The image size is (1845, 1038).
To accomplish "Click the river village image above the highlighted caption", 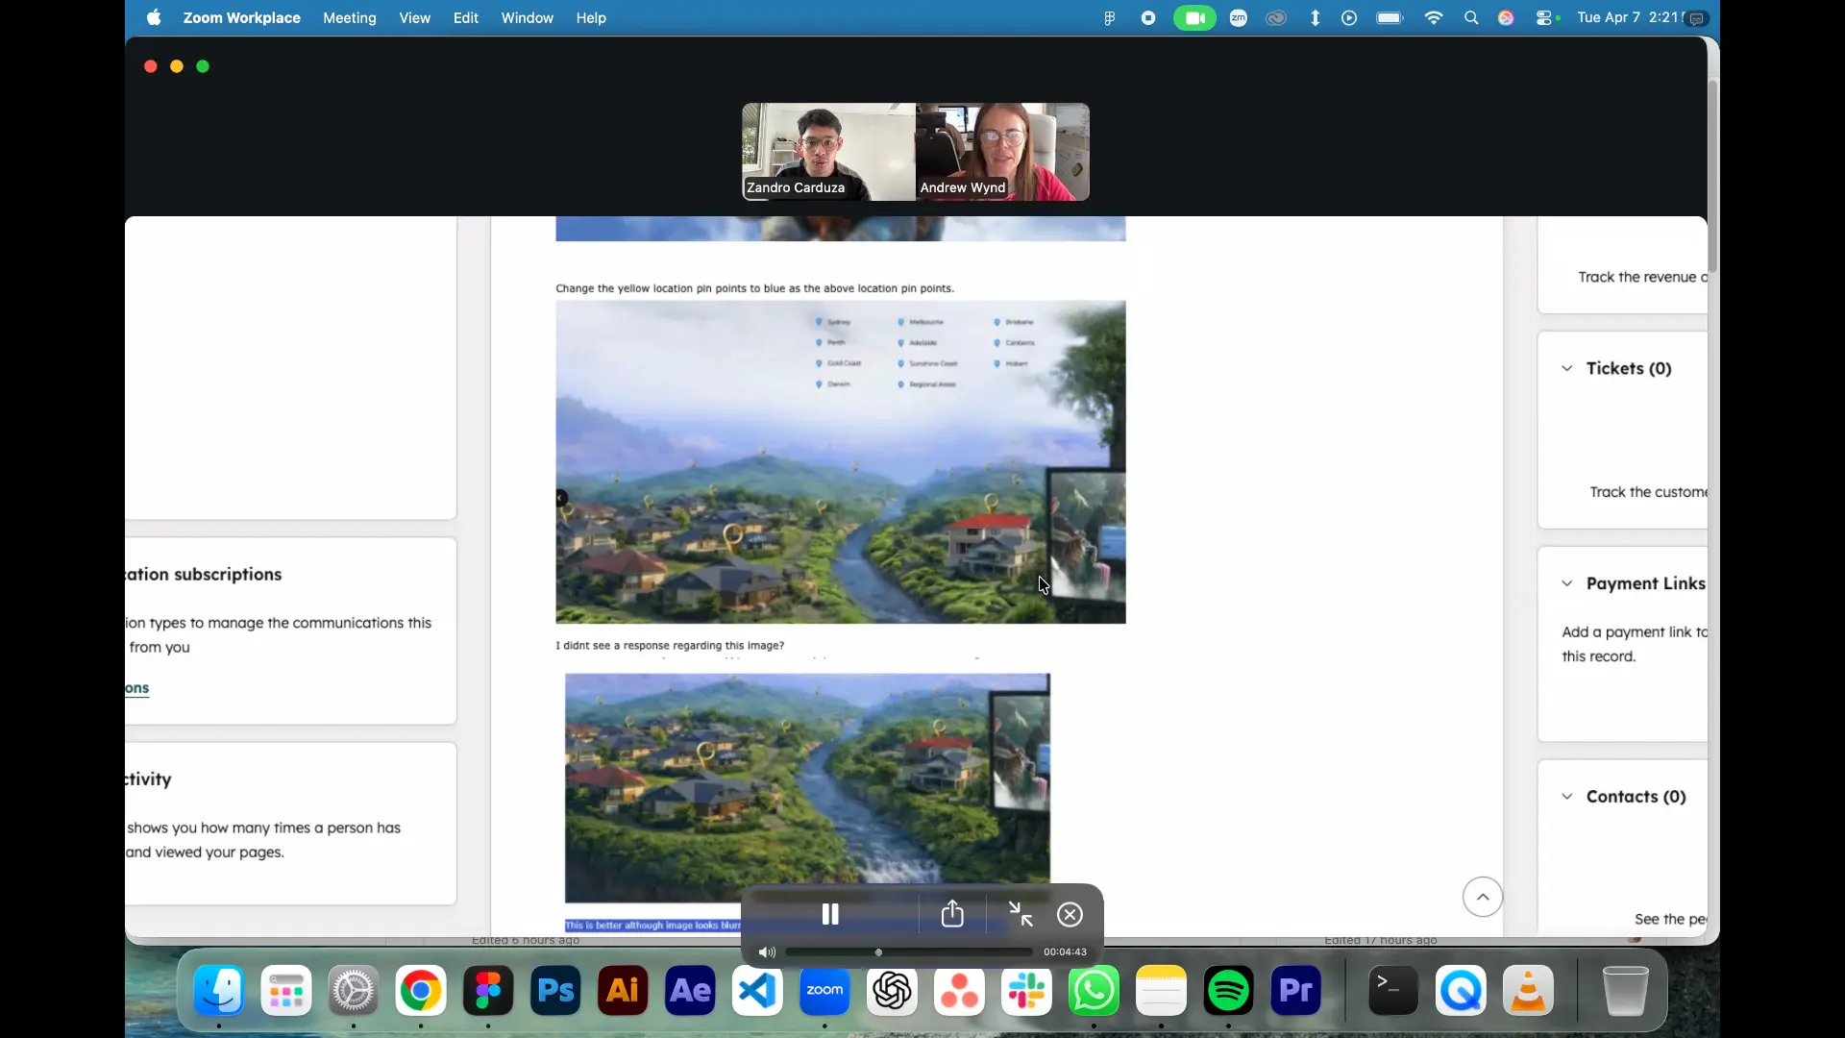I will click(807, 788).
